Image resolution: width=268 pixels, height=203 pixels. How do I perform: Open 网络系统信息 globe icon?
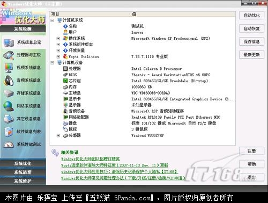(9, 106)
